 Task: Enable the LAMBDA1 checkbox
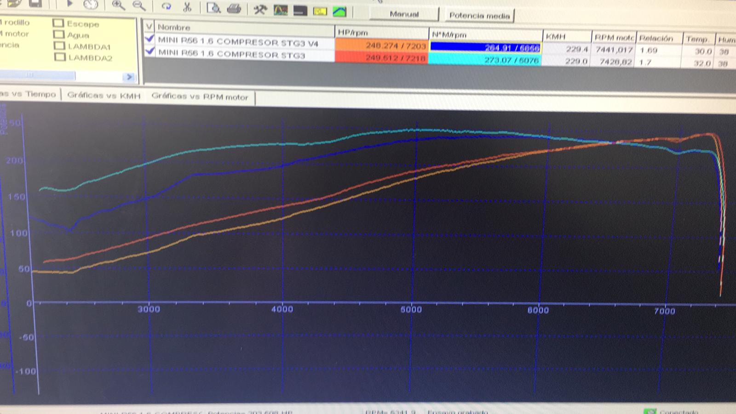59,46
